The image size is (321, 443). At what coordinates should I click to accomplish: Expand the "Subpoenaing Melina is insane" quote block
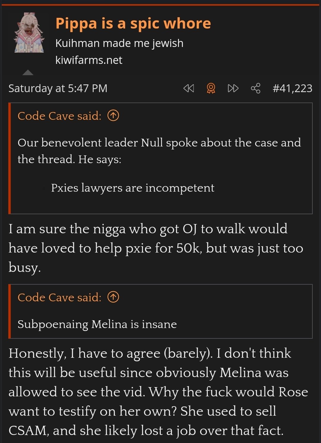coord(97,324)
